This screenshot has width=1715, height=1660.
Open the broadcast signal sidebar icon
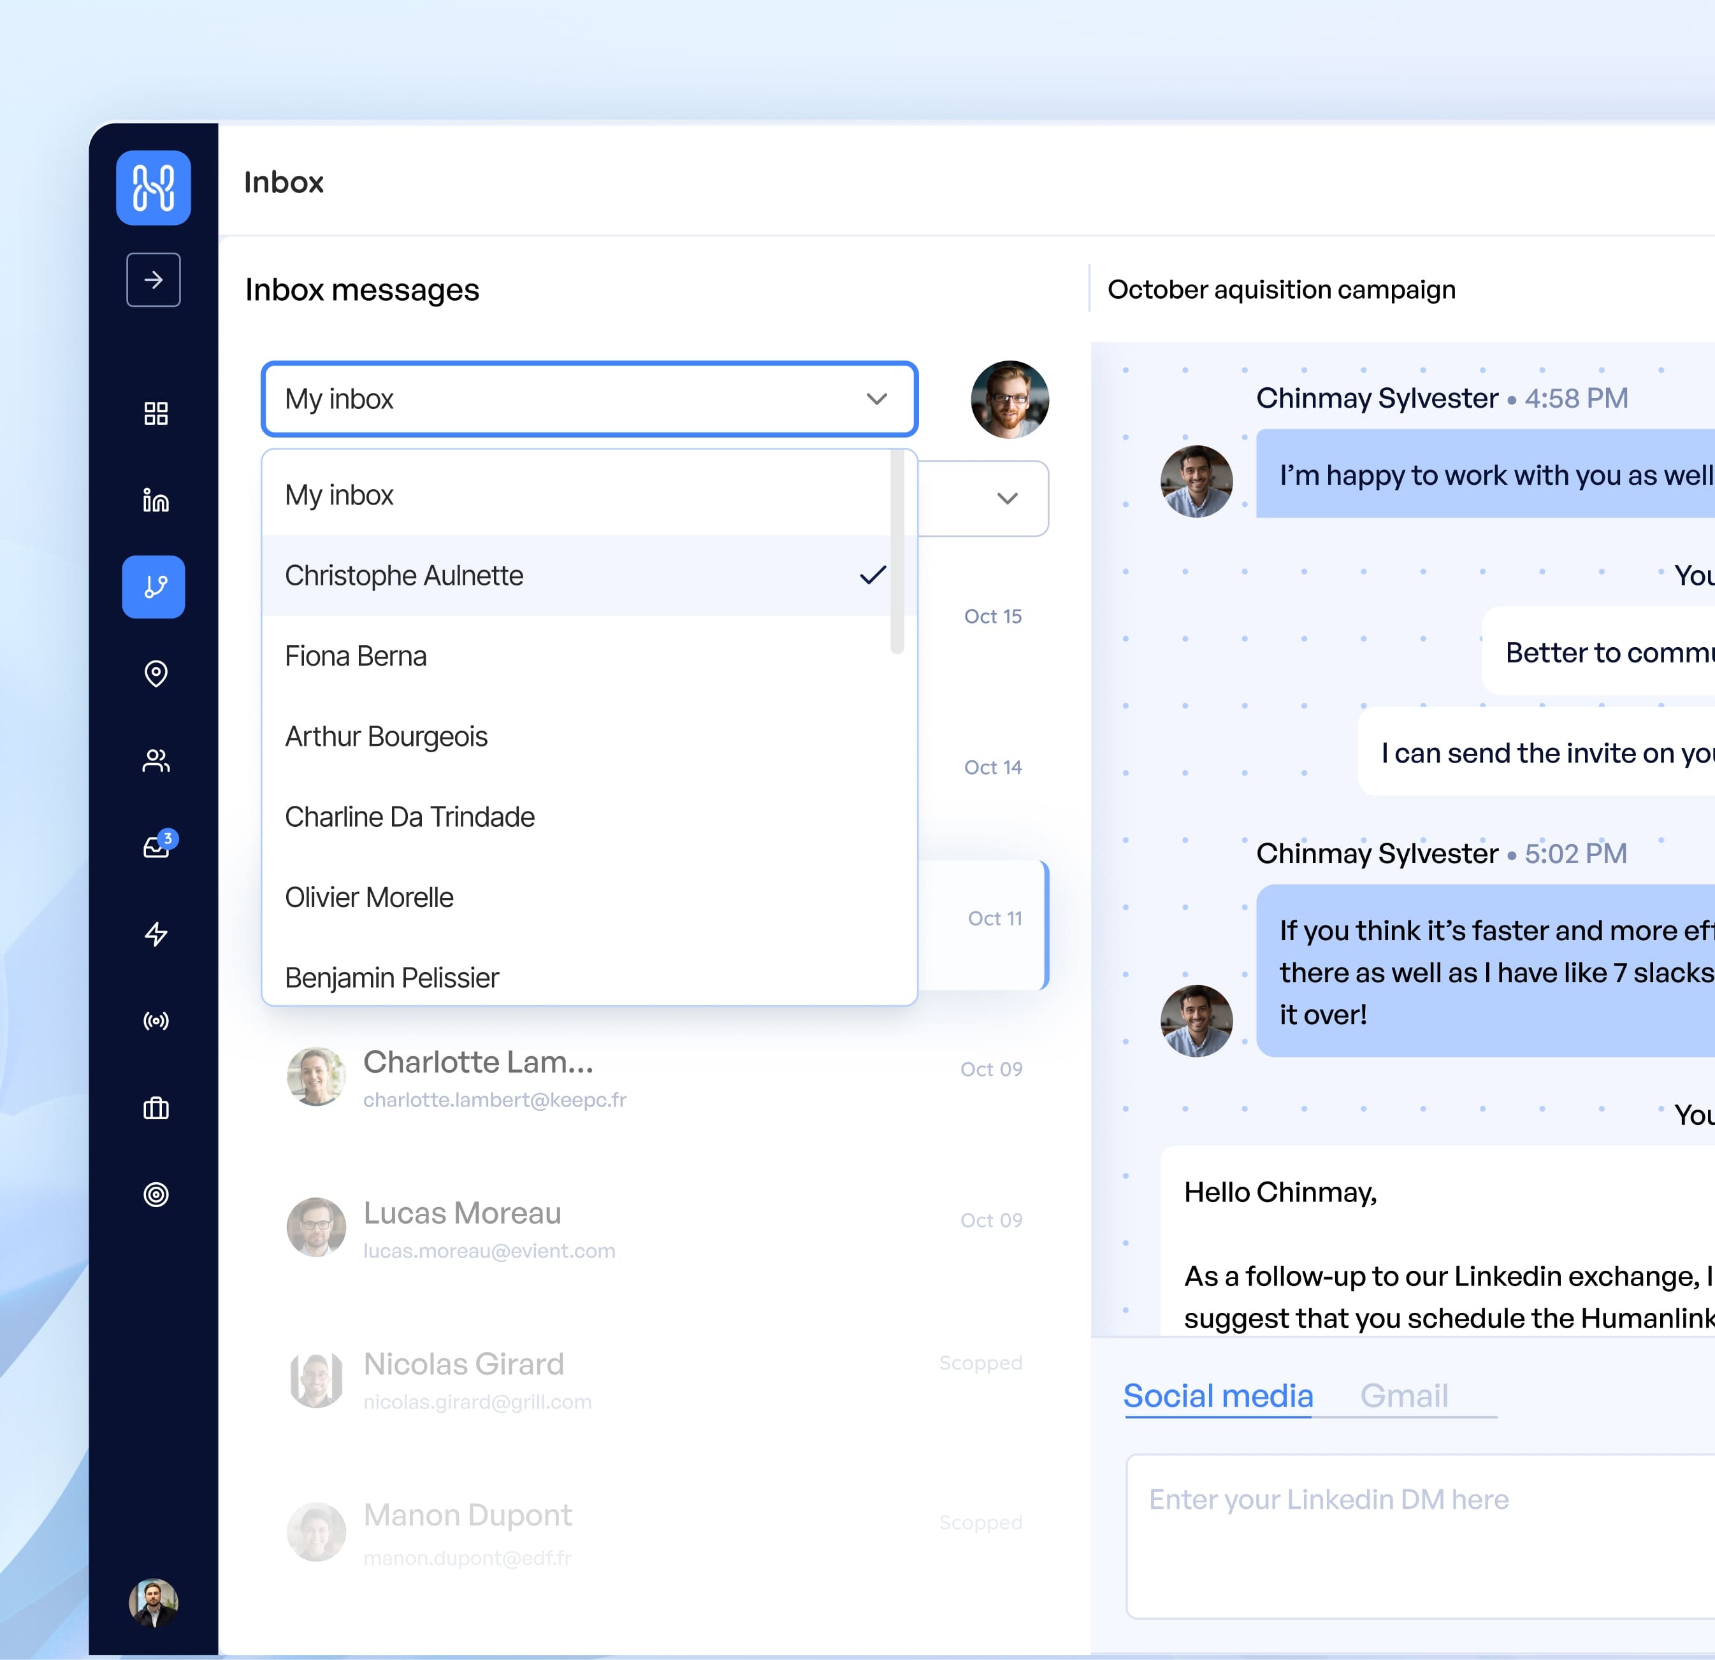pos(156,1020)
